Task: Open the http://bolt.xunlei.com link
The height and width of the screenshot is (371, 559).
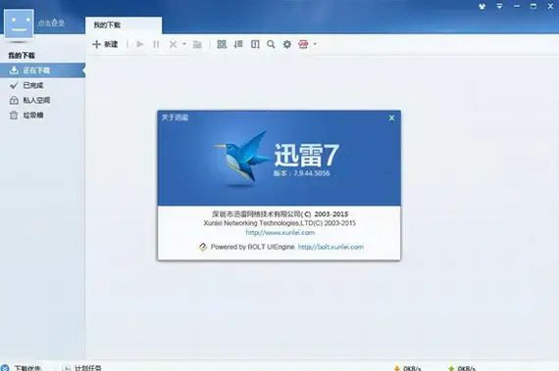Action: tap(330, 247)
